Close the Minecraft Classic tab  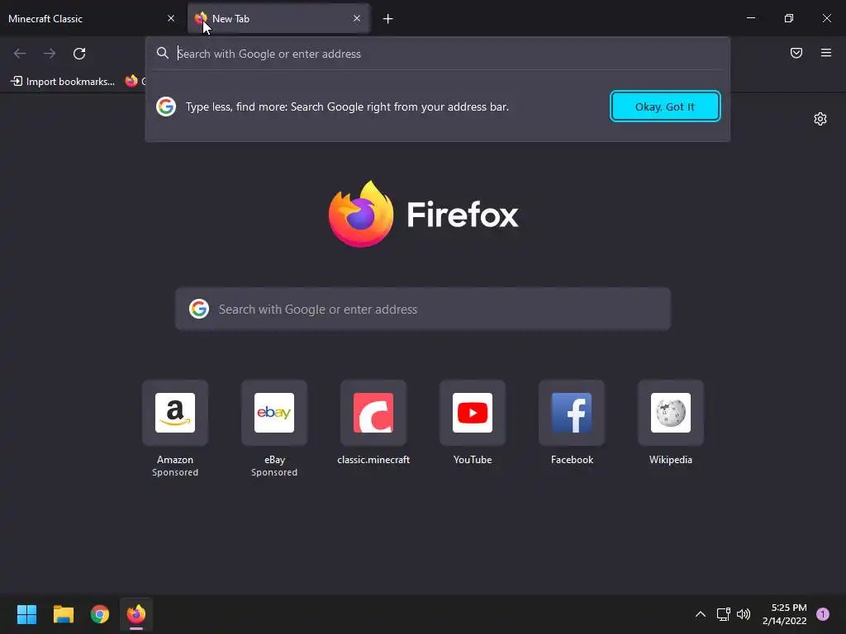coord(171,18)
